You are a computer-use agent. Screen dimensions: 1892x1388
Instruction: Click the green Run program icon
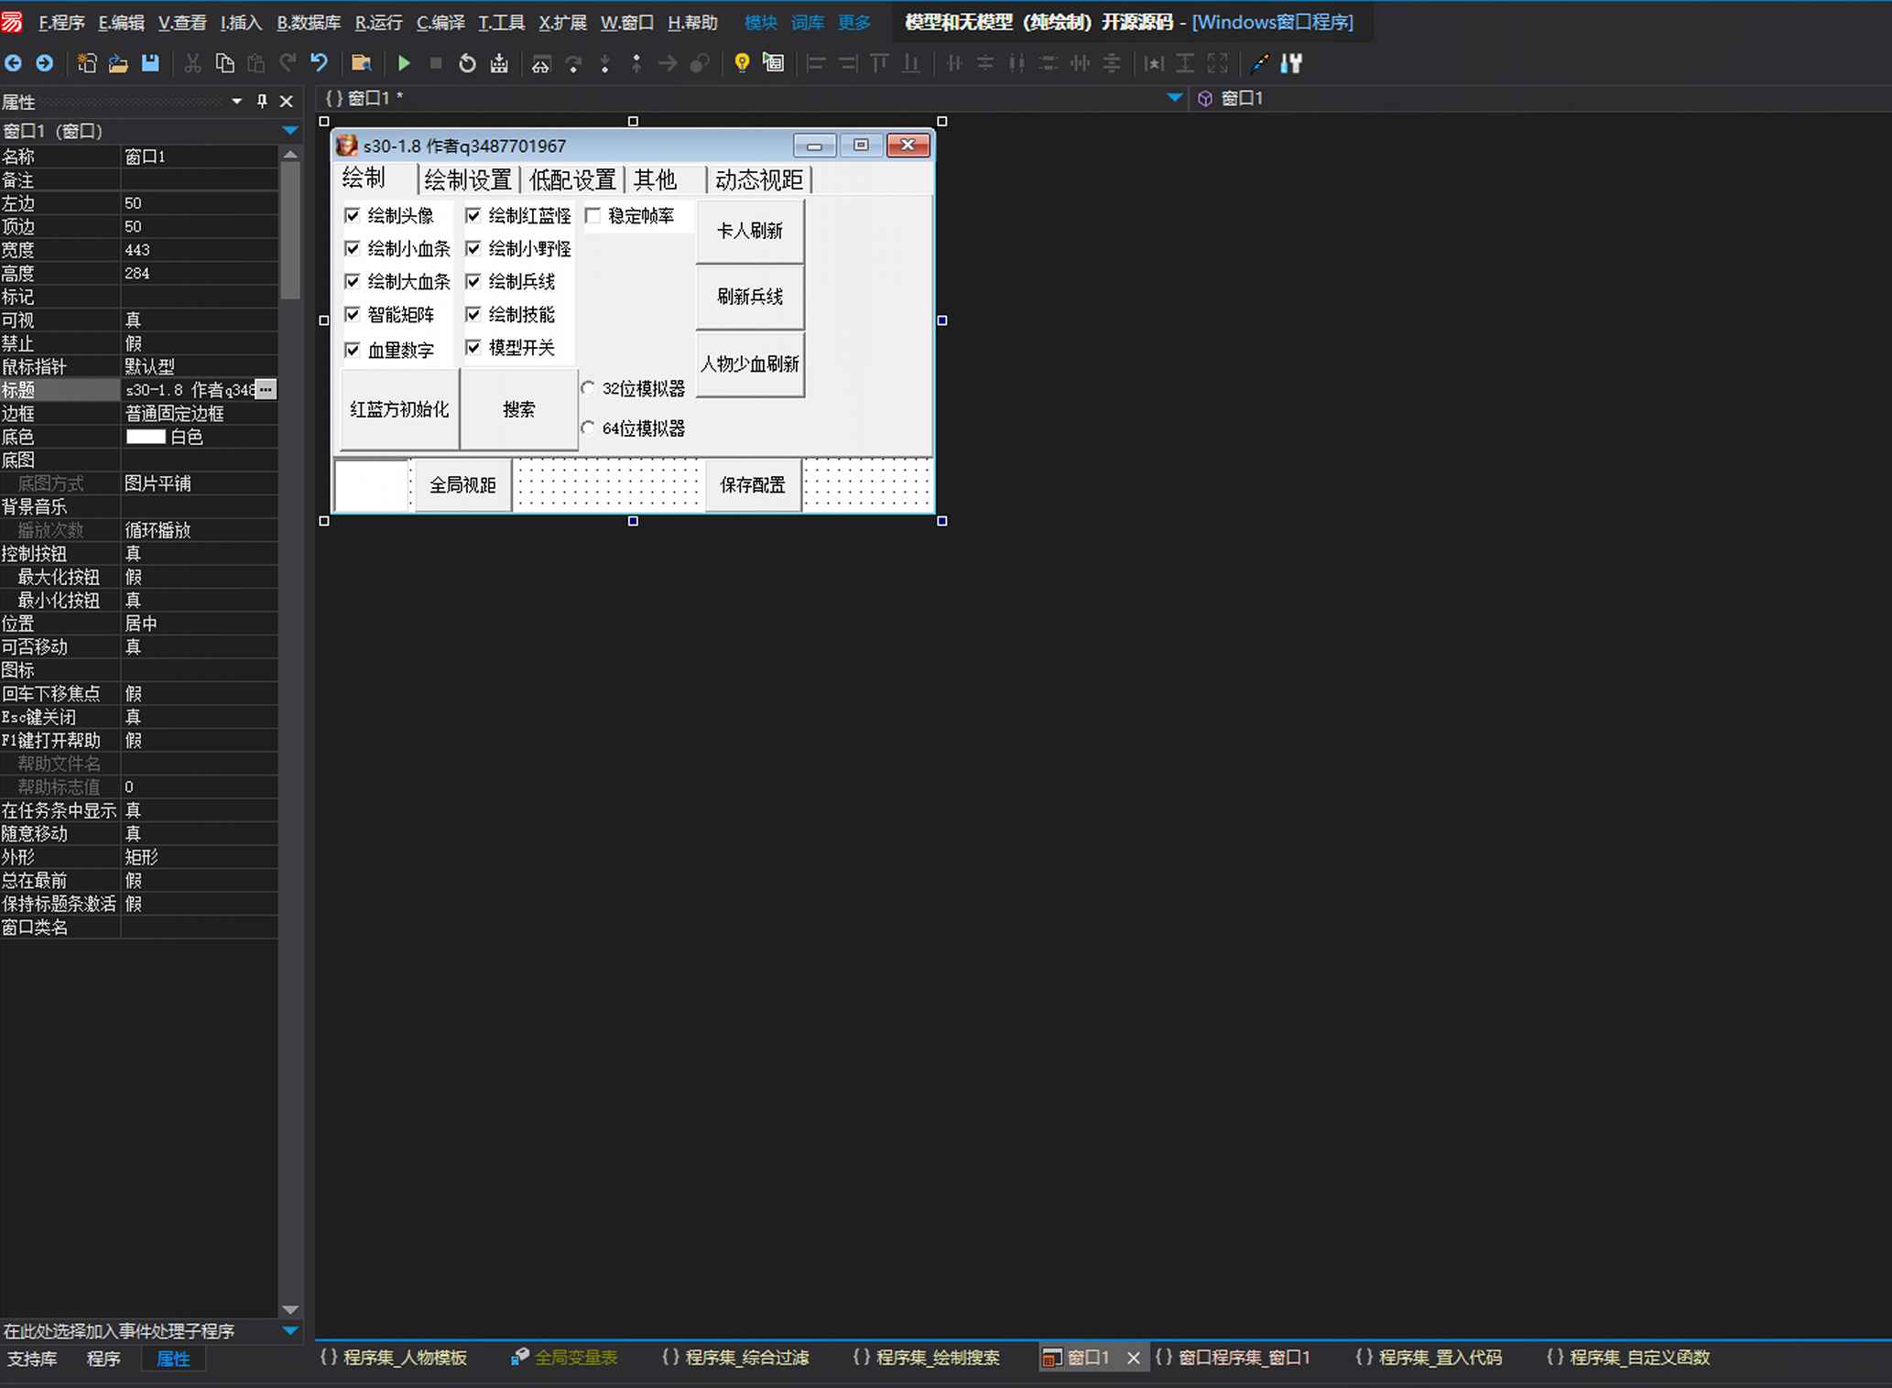(x=404, y=63)
